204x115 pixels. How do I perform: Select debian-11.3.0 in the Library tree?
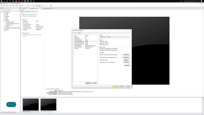(10, 25)
